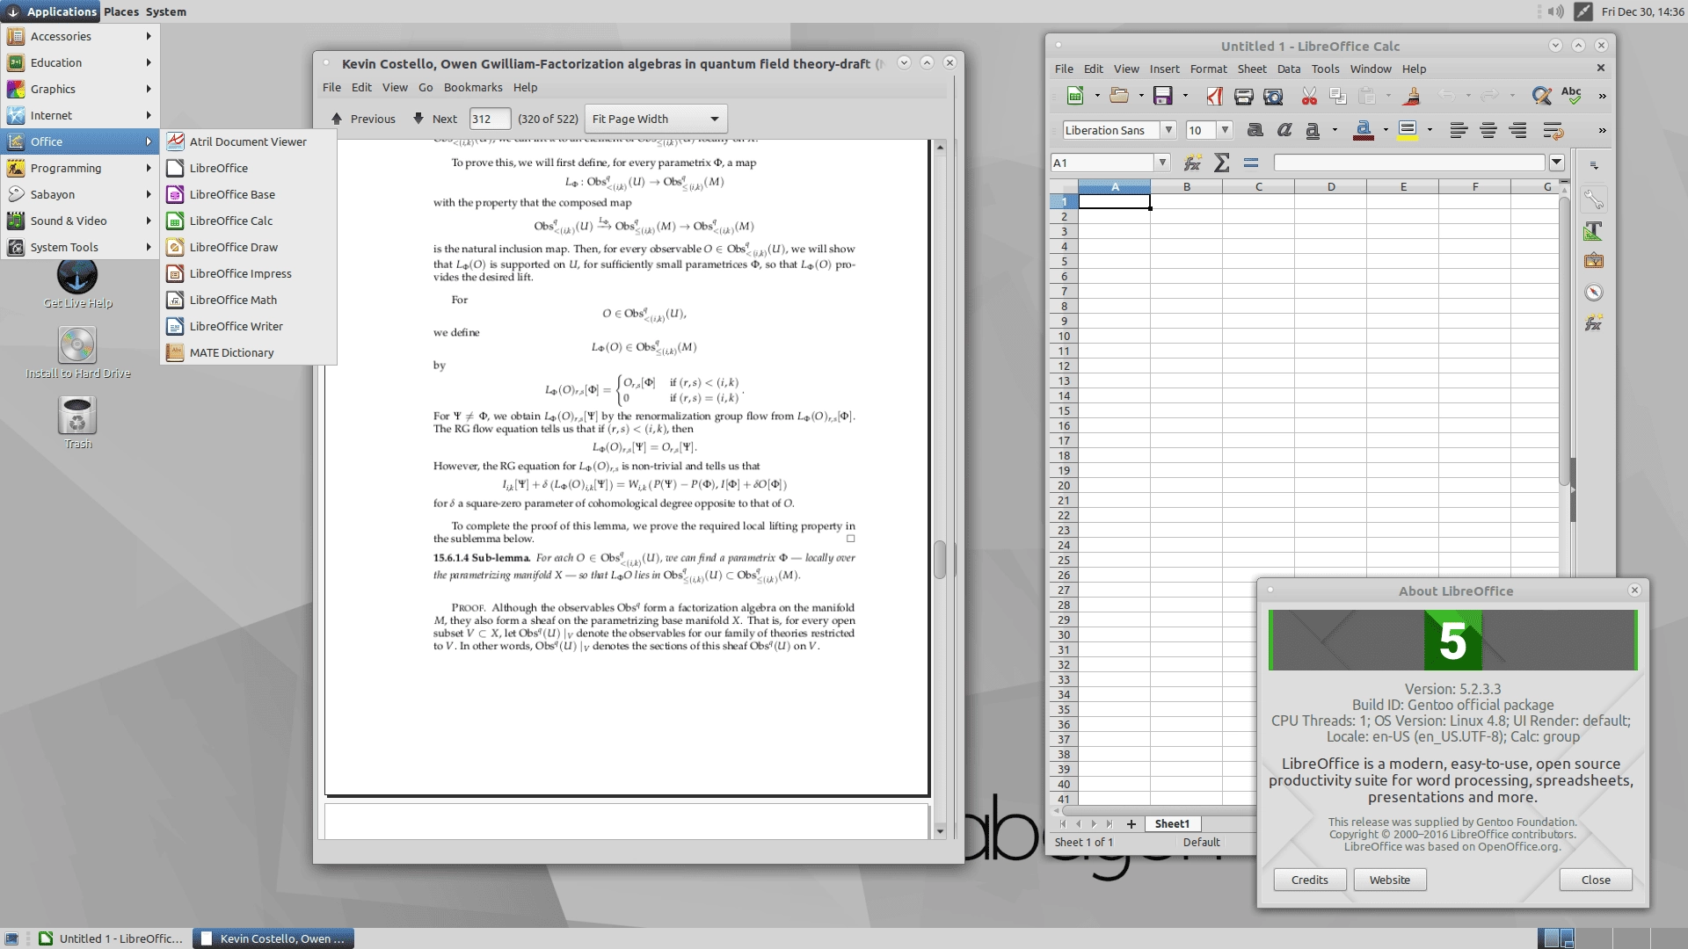
Task: Expand Save dropdown arrow
Action: coord(1185,96)
